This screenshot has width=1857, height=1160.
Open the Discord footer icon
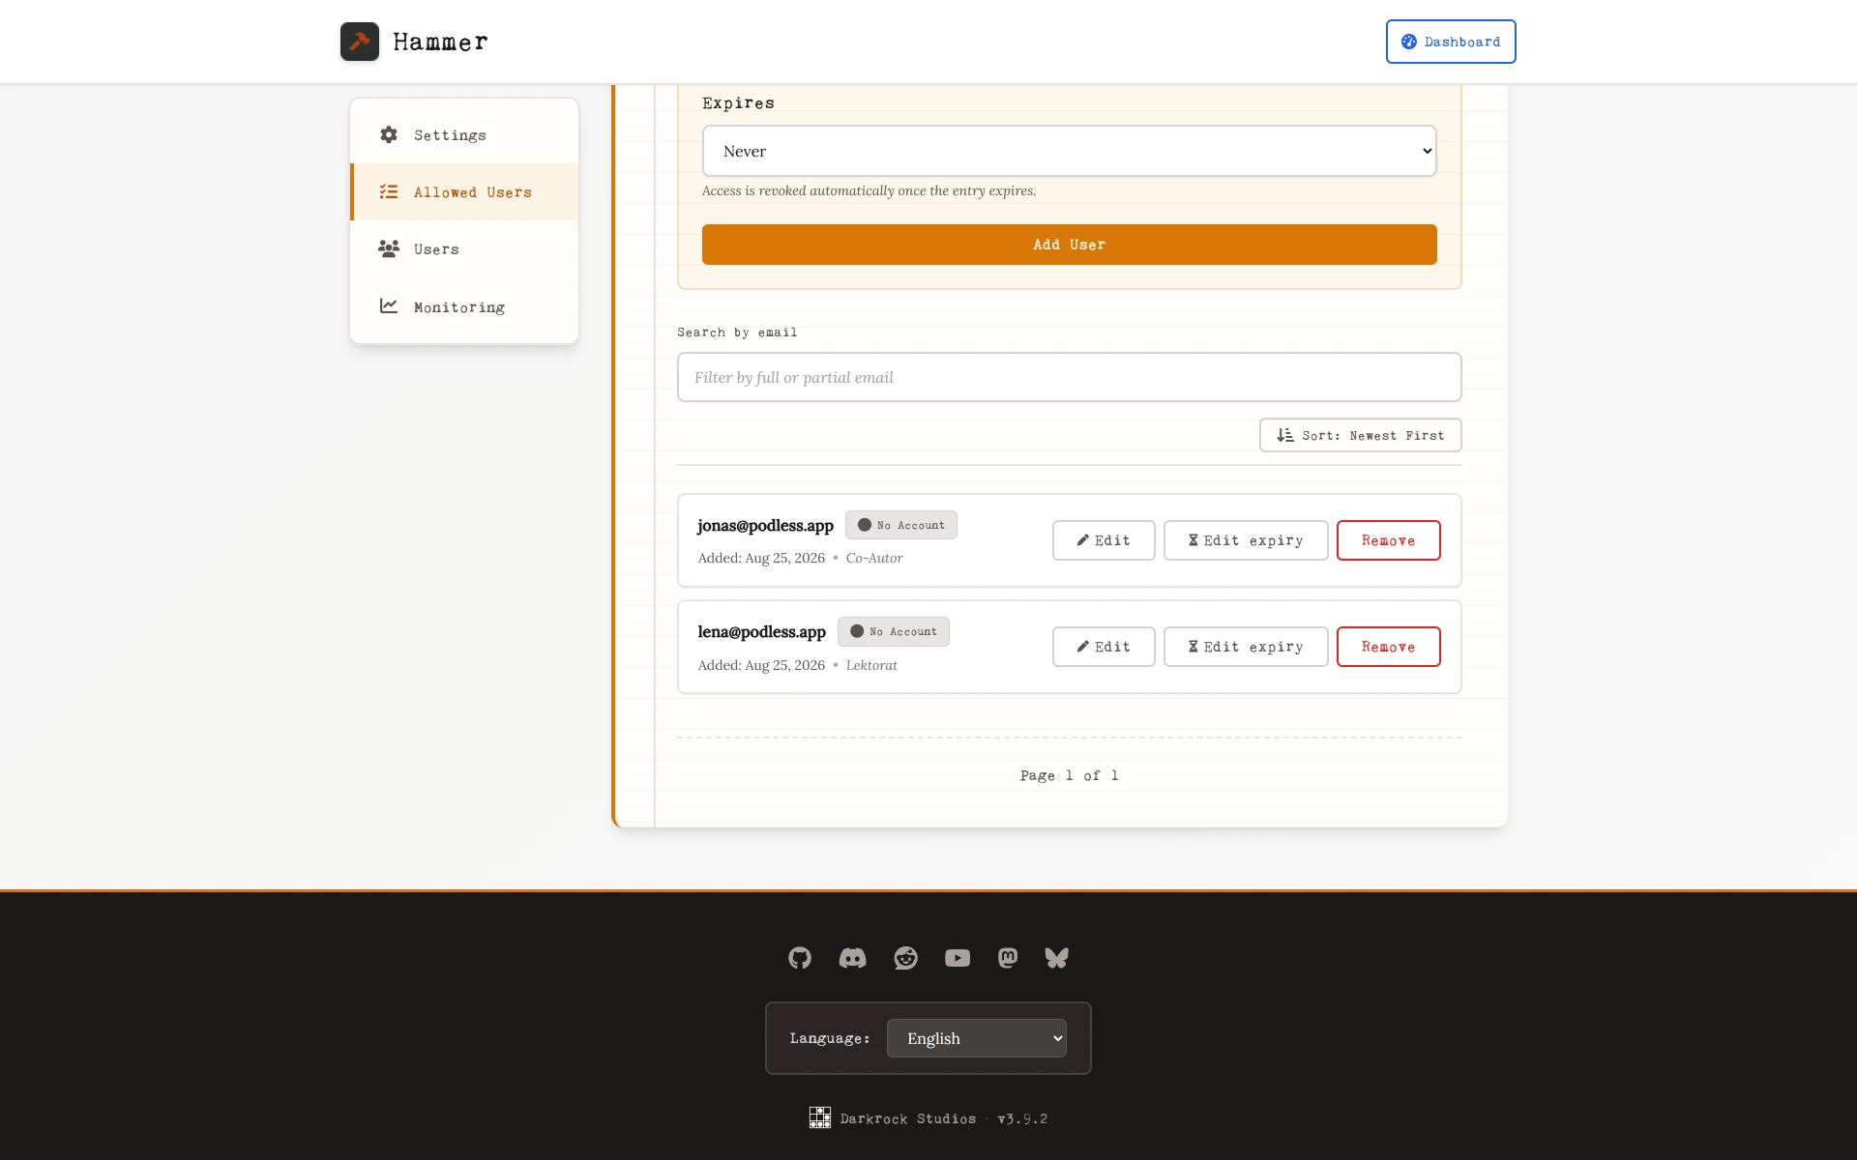852,958
